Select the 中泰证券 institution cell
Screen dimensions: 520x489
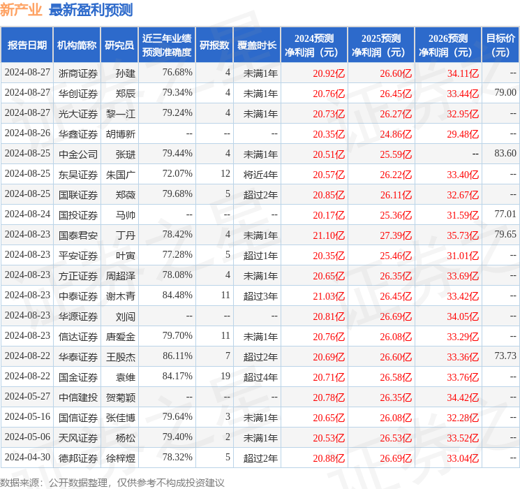click(78, 296)
